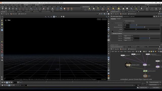The height and width of the screenshot is (91, 162).
Task: Click the merge1 node in network
Action: (145, 65)
